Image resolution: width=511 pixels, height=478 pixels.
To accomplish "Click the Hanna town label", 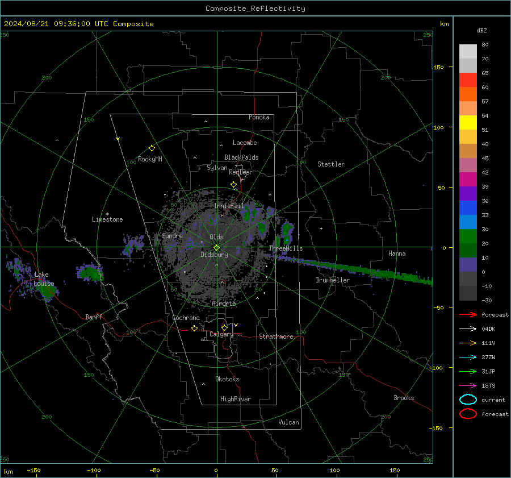I will point(397,253).
